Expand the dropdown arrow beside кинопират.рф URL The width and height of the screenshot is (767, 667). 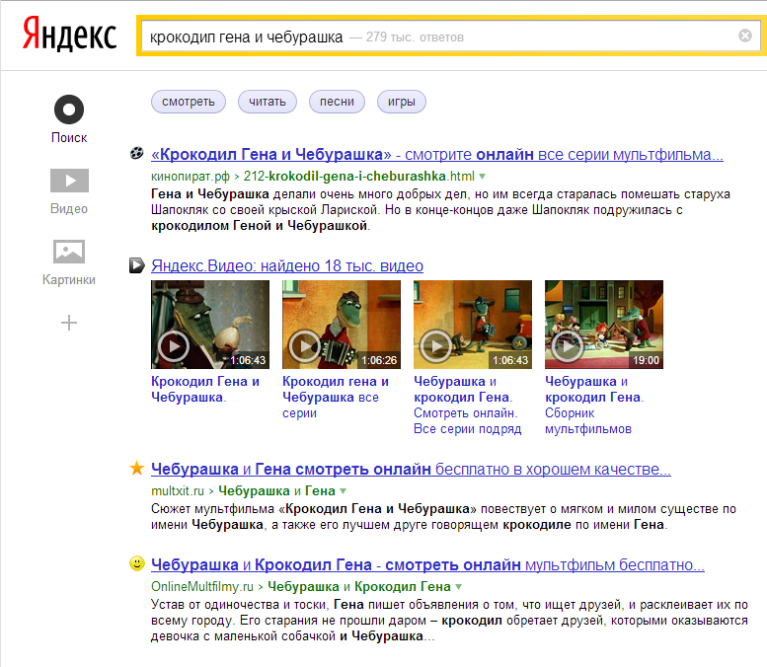coord(483,176)
